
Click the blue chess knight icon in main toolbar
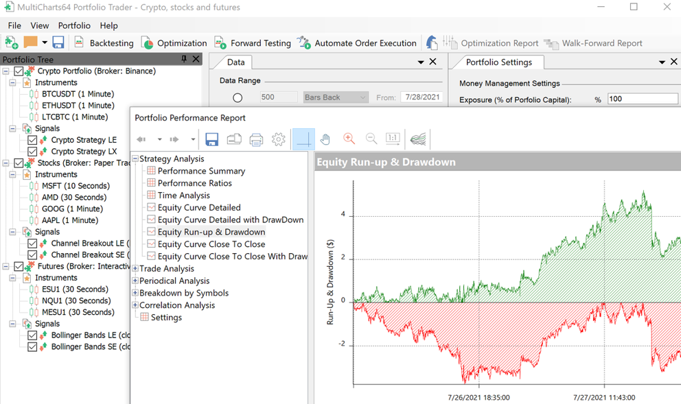(x=432, y=43)
